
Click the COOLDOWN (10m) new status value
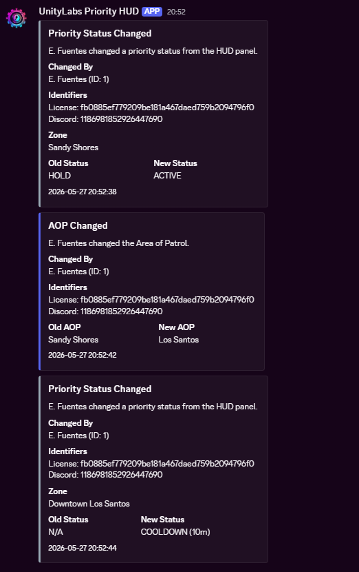point(175,532)
